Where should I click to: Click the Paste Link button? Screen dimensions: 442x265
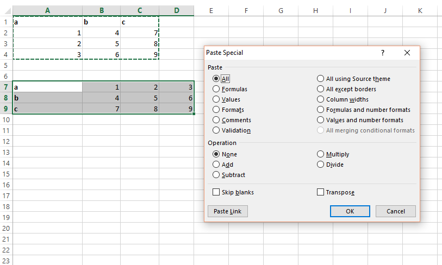pyautogui.click(x=228, y=211)
